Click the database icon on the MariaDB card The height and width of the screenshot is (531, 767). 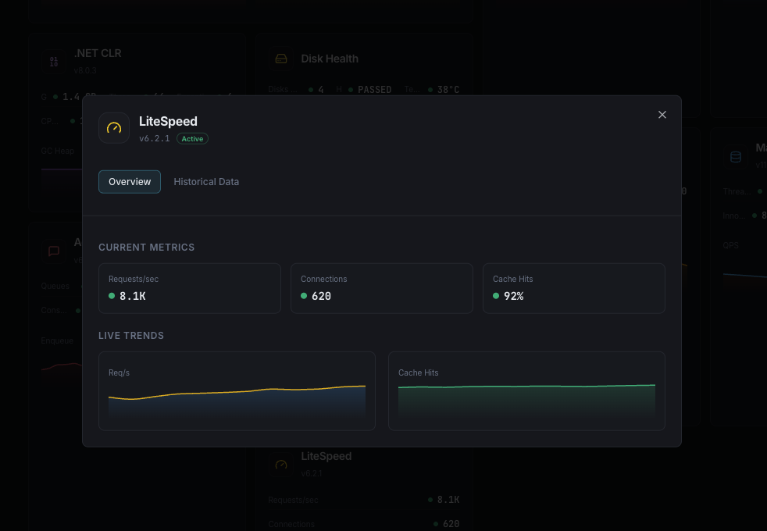pyautogui.click(x=735, y=156)
